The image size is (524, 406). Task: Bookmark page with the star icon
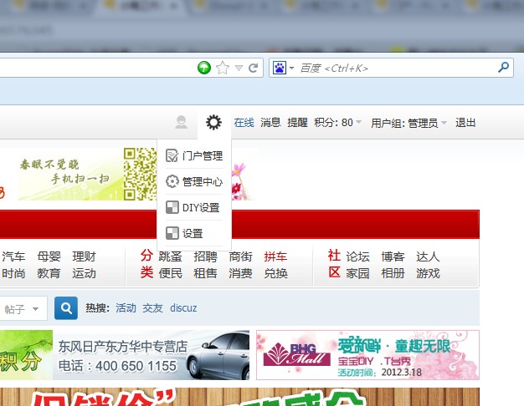pyautogui.click(x=223, y=68)
